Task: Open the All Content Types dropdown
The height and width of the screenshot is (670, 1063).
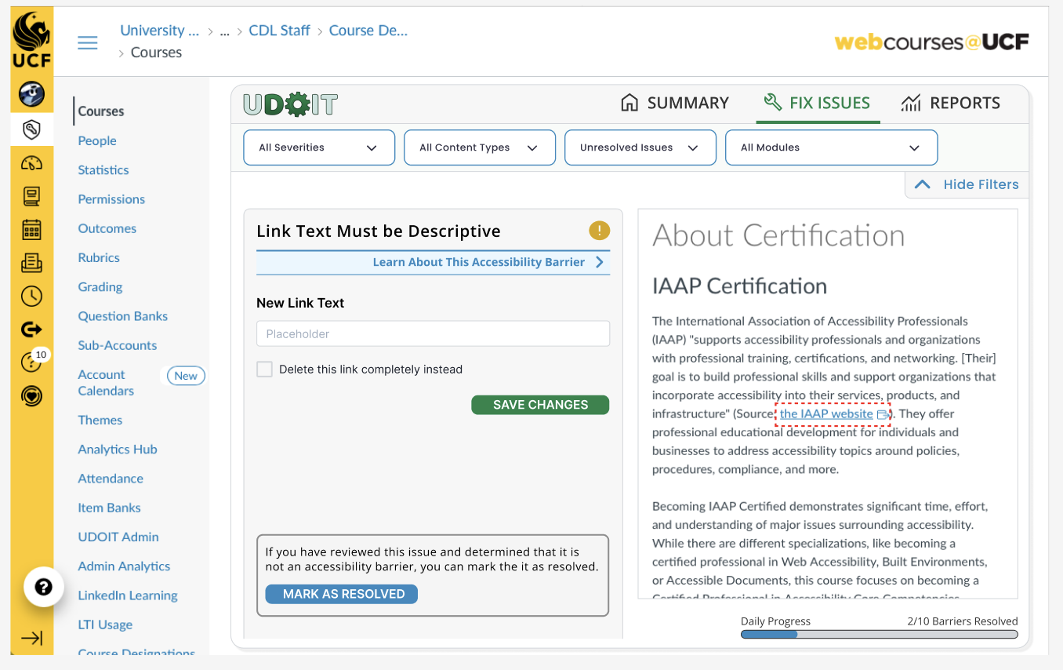Action: [480, 147]
